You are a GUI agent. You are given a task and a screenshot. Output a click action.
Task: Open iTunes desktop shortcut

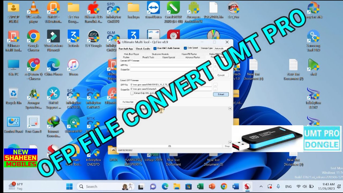point(73,67)
